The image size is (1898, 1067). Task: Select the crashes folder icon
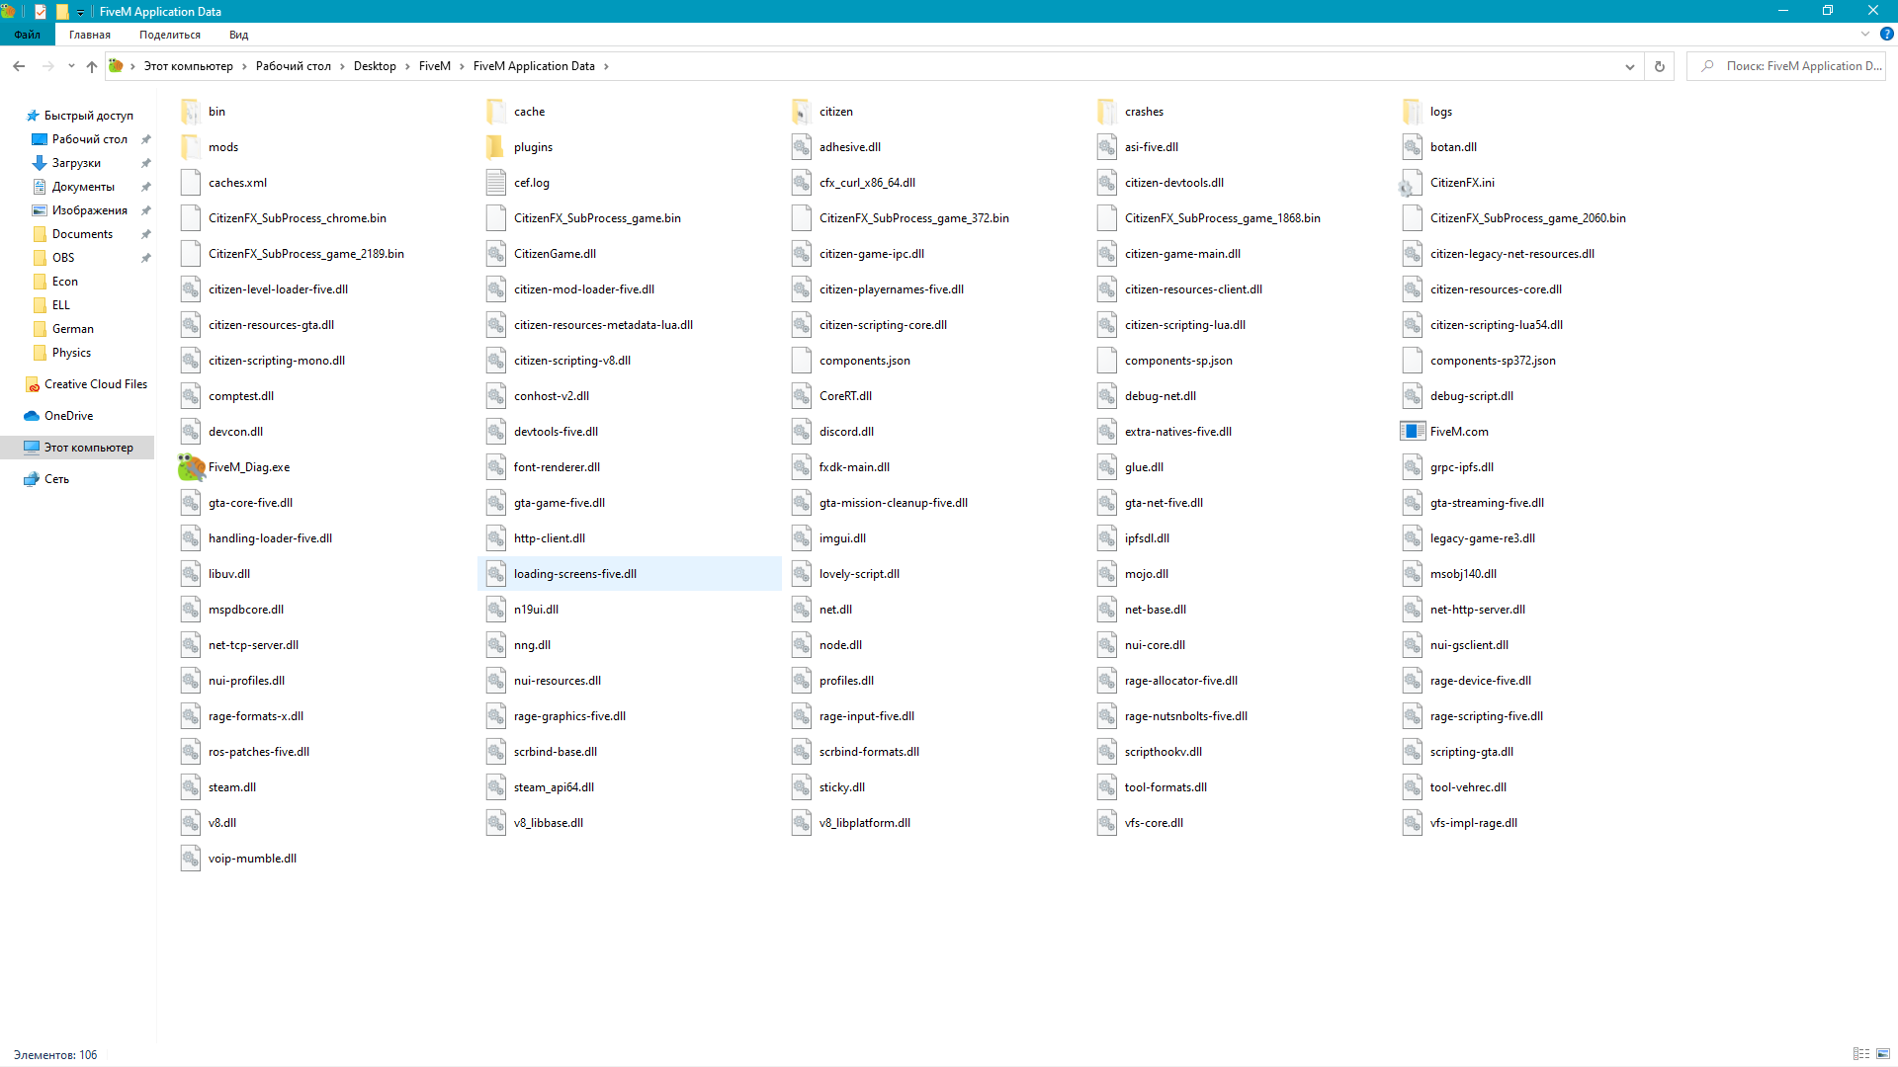tap(1107, 112)
